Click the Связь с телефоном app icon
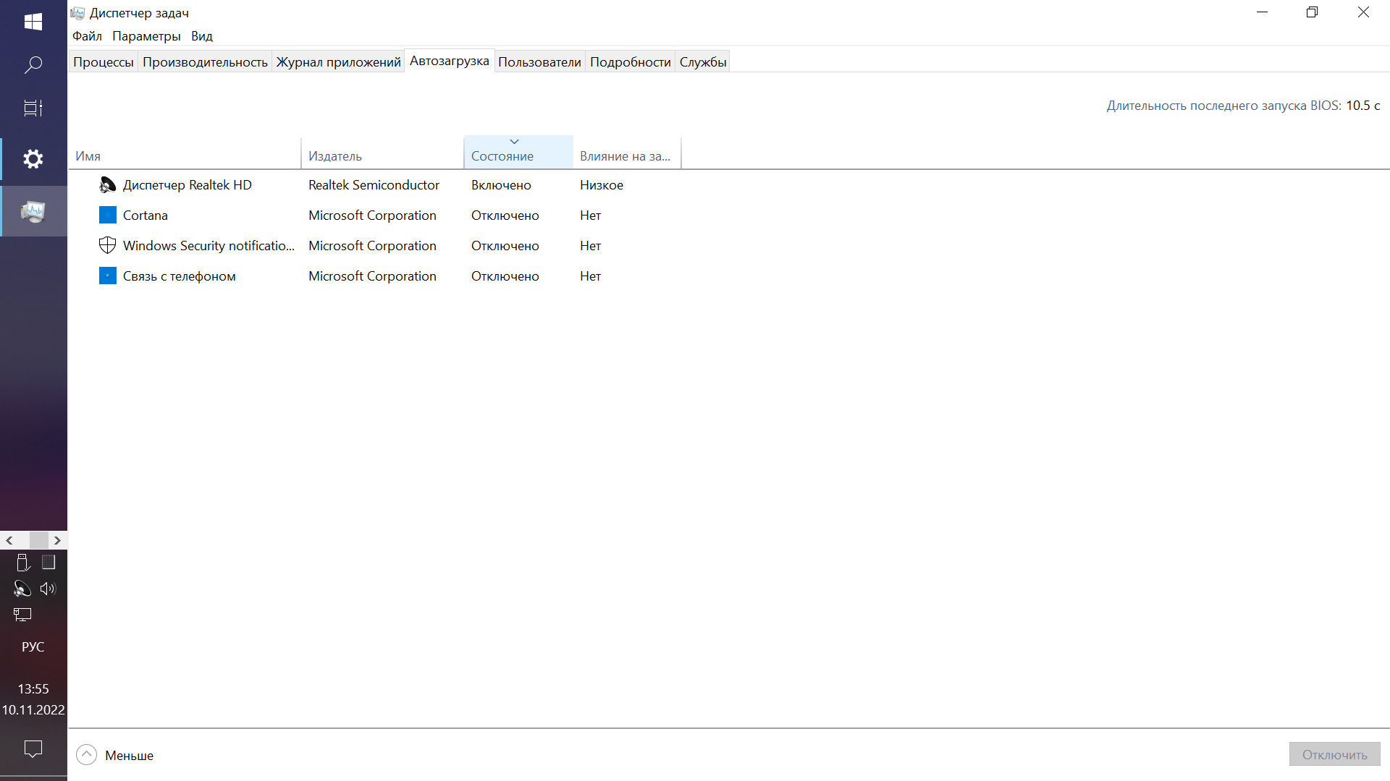The width and height of the screenshot is (1390, 781). (x=107, y=276)
